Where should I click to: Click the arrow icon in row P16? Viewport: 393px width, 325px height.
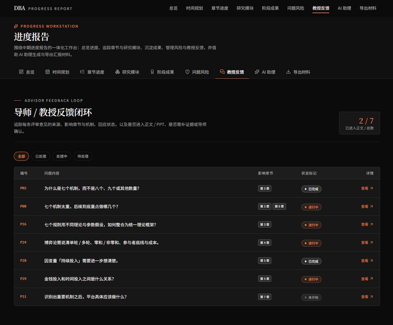(x=372, y=224)
